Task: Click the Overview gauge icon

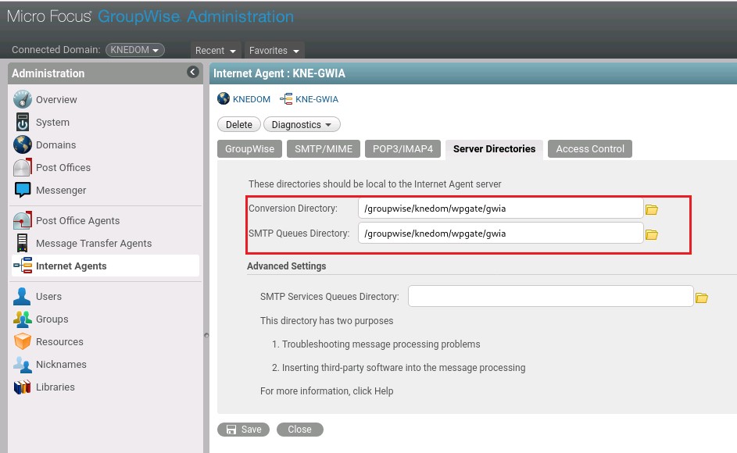Action: 22,99
